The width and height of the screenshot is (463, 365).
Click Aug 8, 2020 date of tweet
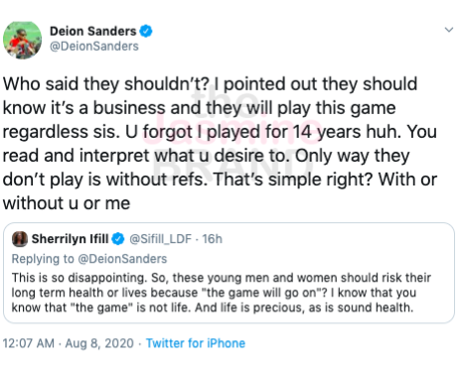click(x=99, y=343)
